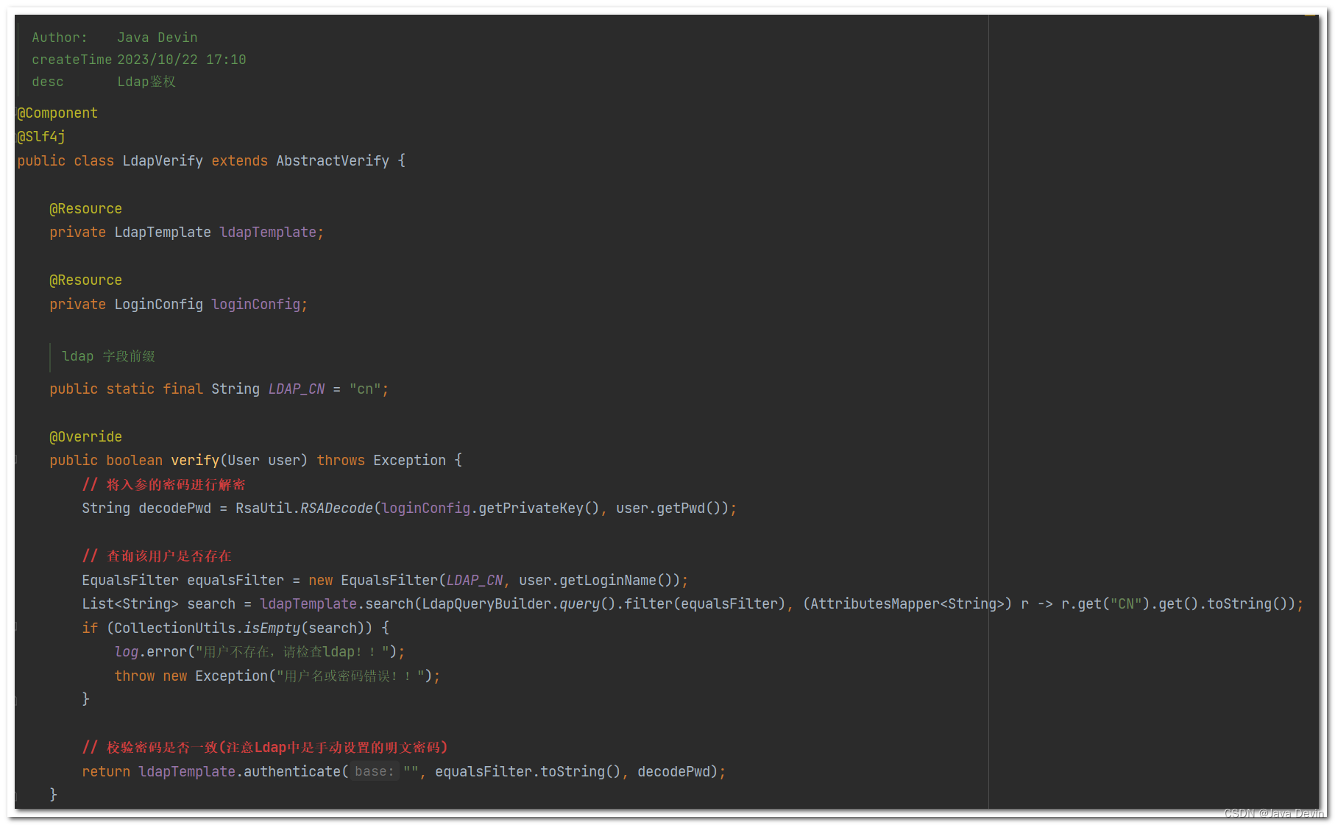
Task: Click the RSADecode method call
Action: pyautogui.click(x=336, y=508)
